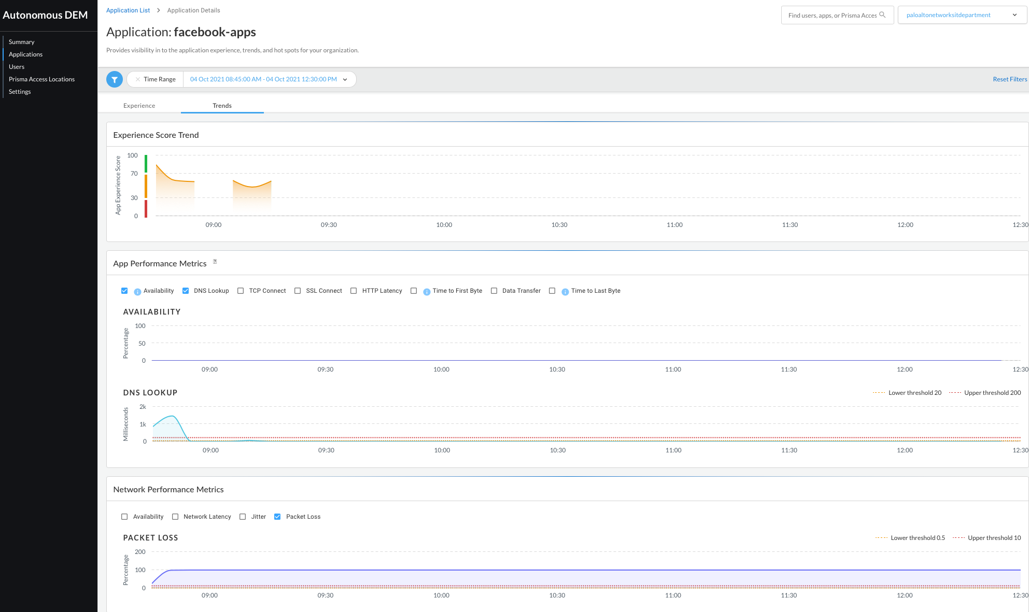
Task: Enable the TCP Connect checkbox
Action: point(241,291)
